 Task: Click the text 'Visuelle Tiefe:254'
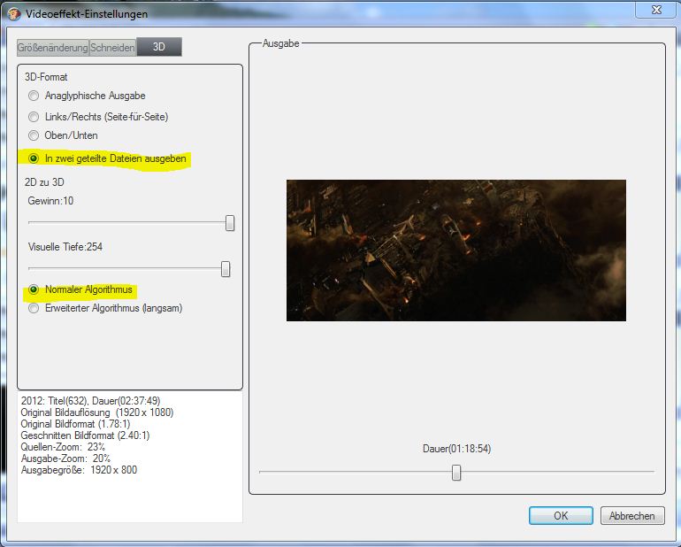65,247
